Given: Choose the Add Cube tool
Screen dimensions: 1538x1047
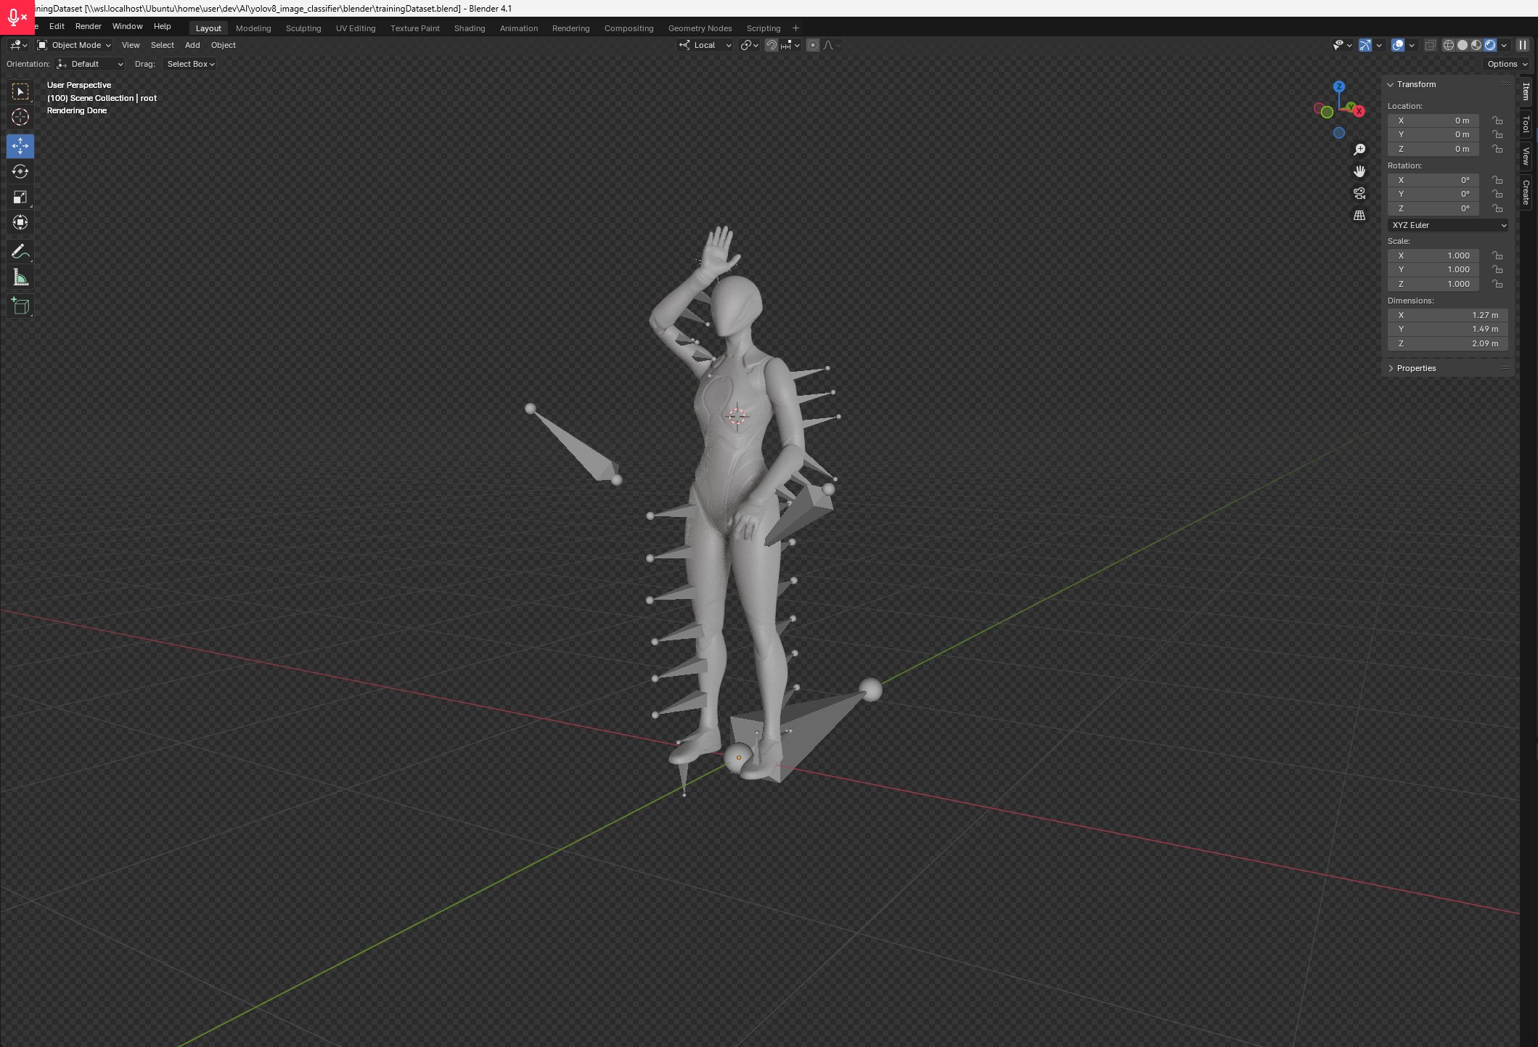Looking at the screenshot, I should 20,306.
